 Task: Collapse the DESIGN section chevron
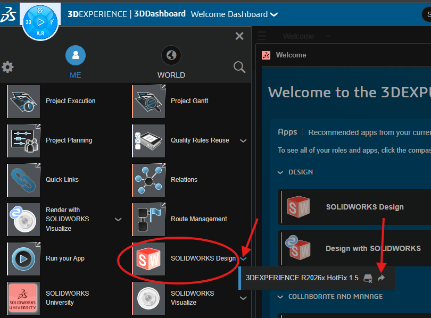280,172
